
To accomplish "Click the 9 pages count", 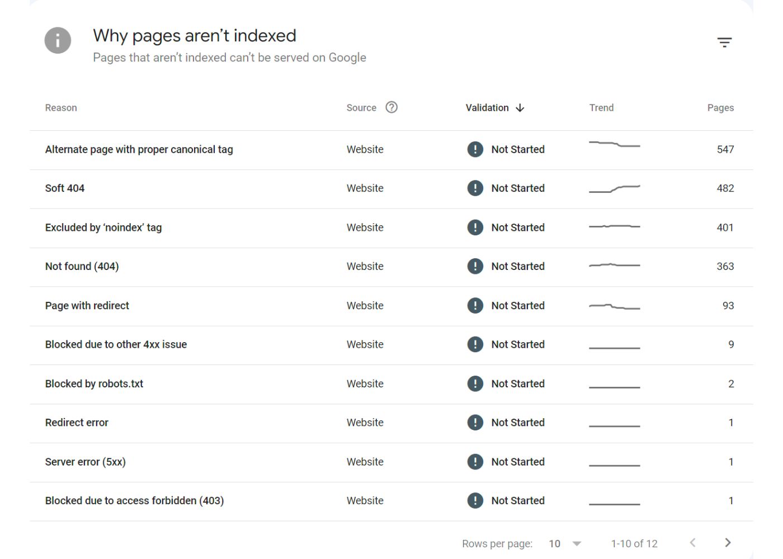I will 731,344.
